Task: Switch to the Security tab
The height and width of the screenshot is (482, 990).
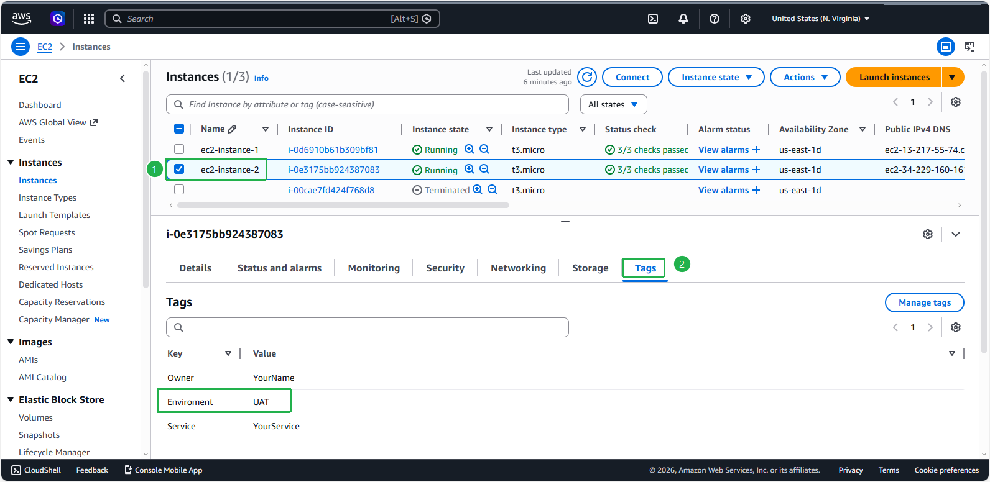Action: tap(445, 268)
